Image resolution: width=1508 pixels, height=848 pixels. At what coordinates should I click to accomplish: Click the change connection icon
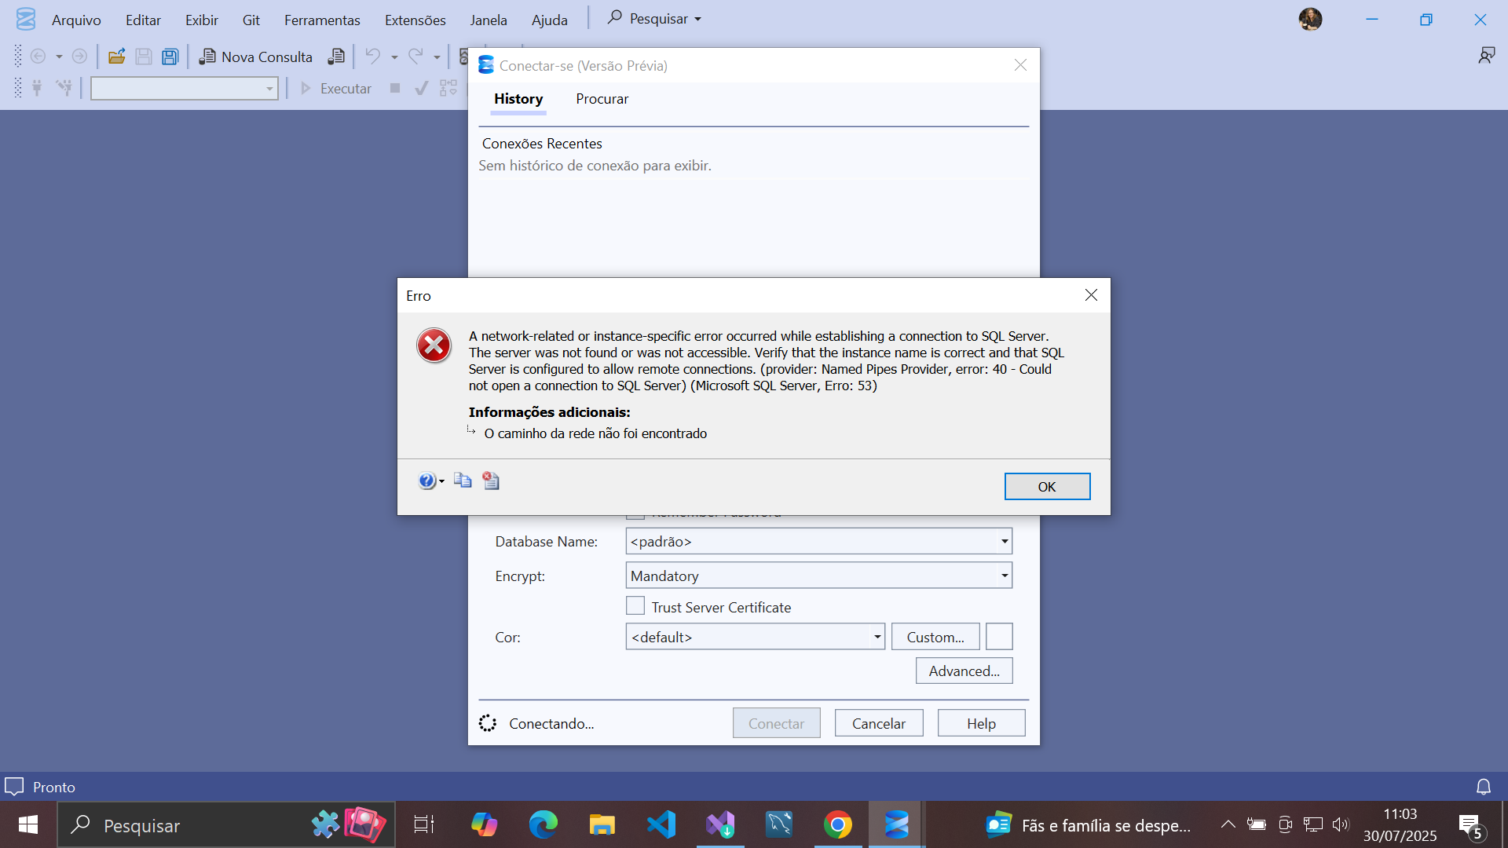(64, 88)
